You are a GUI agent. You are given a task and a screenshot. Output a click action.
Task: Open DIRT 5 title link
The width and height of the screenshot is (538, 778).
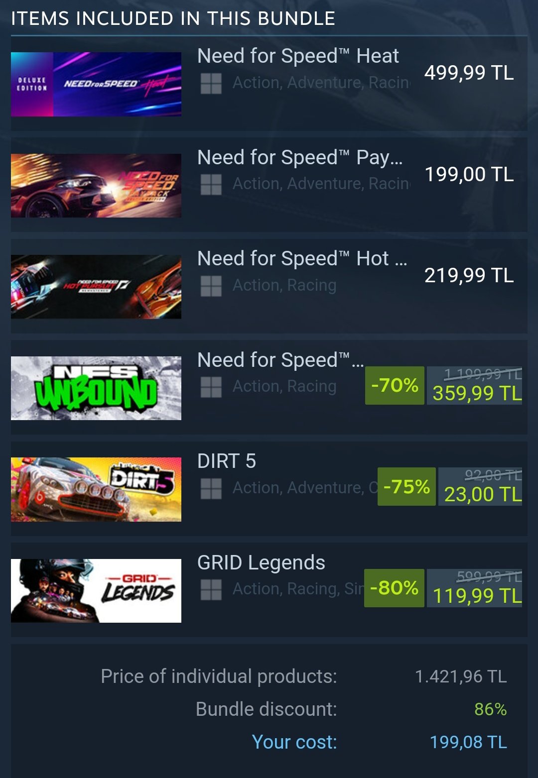click(227, 461)
